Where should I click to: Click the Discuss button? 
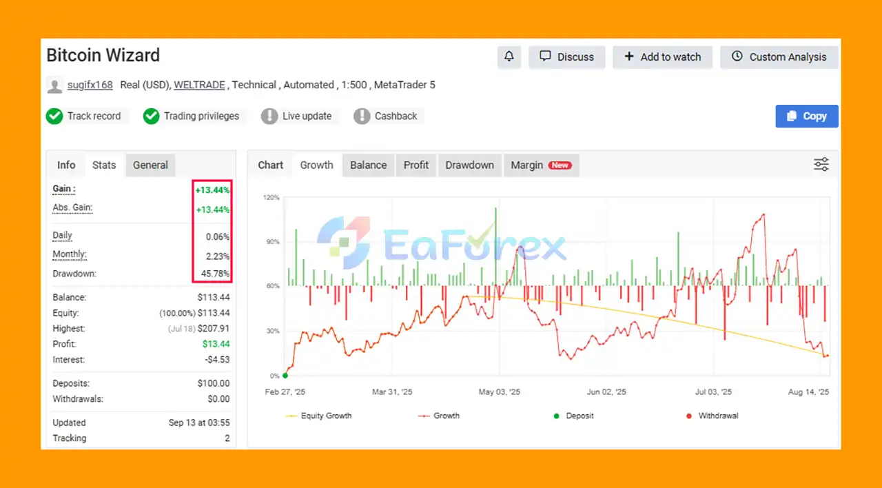click(566, 57)
